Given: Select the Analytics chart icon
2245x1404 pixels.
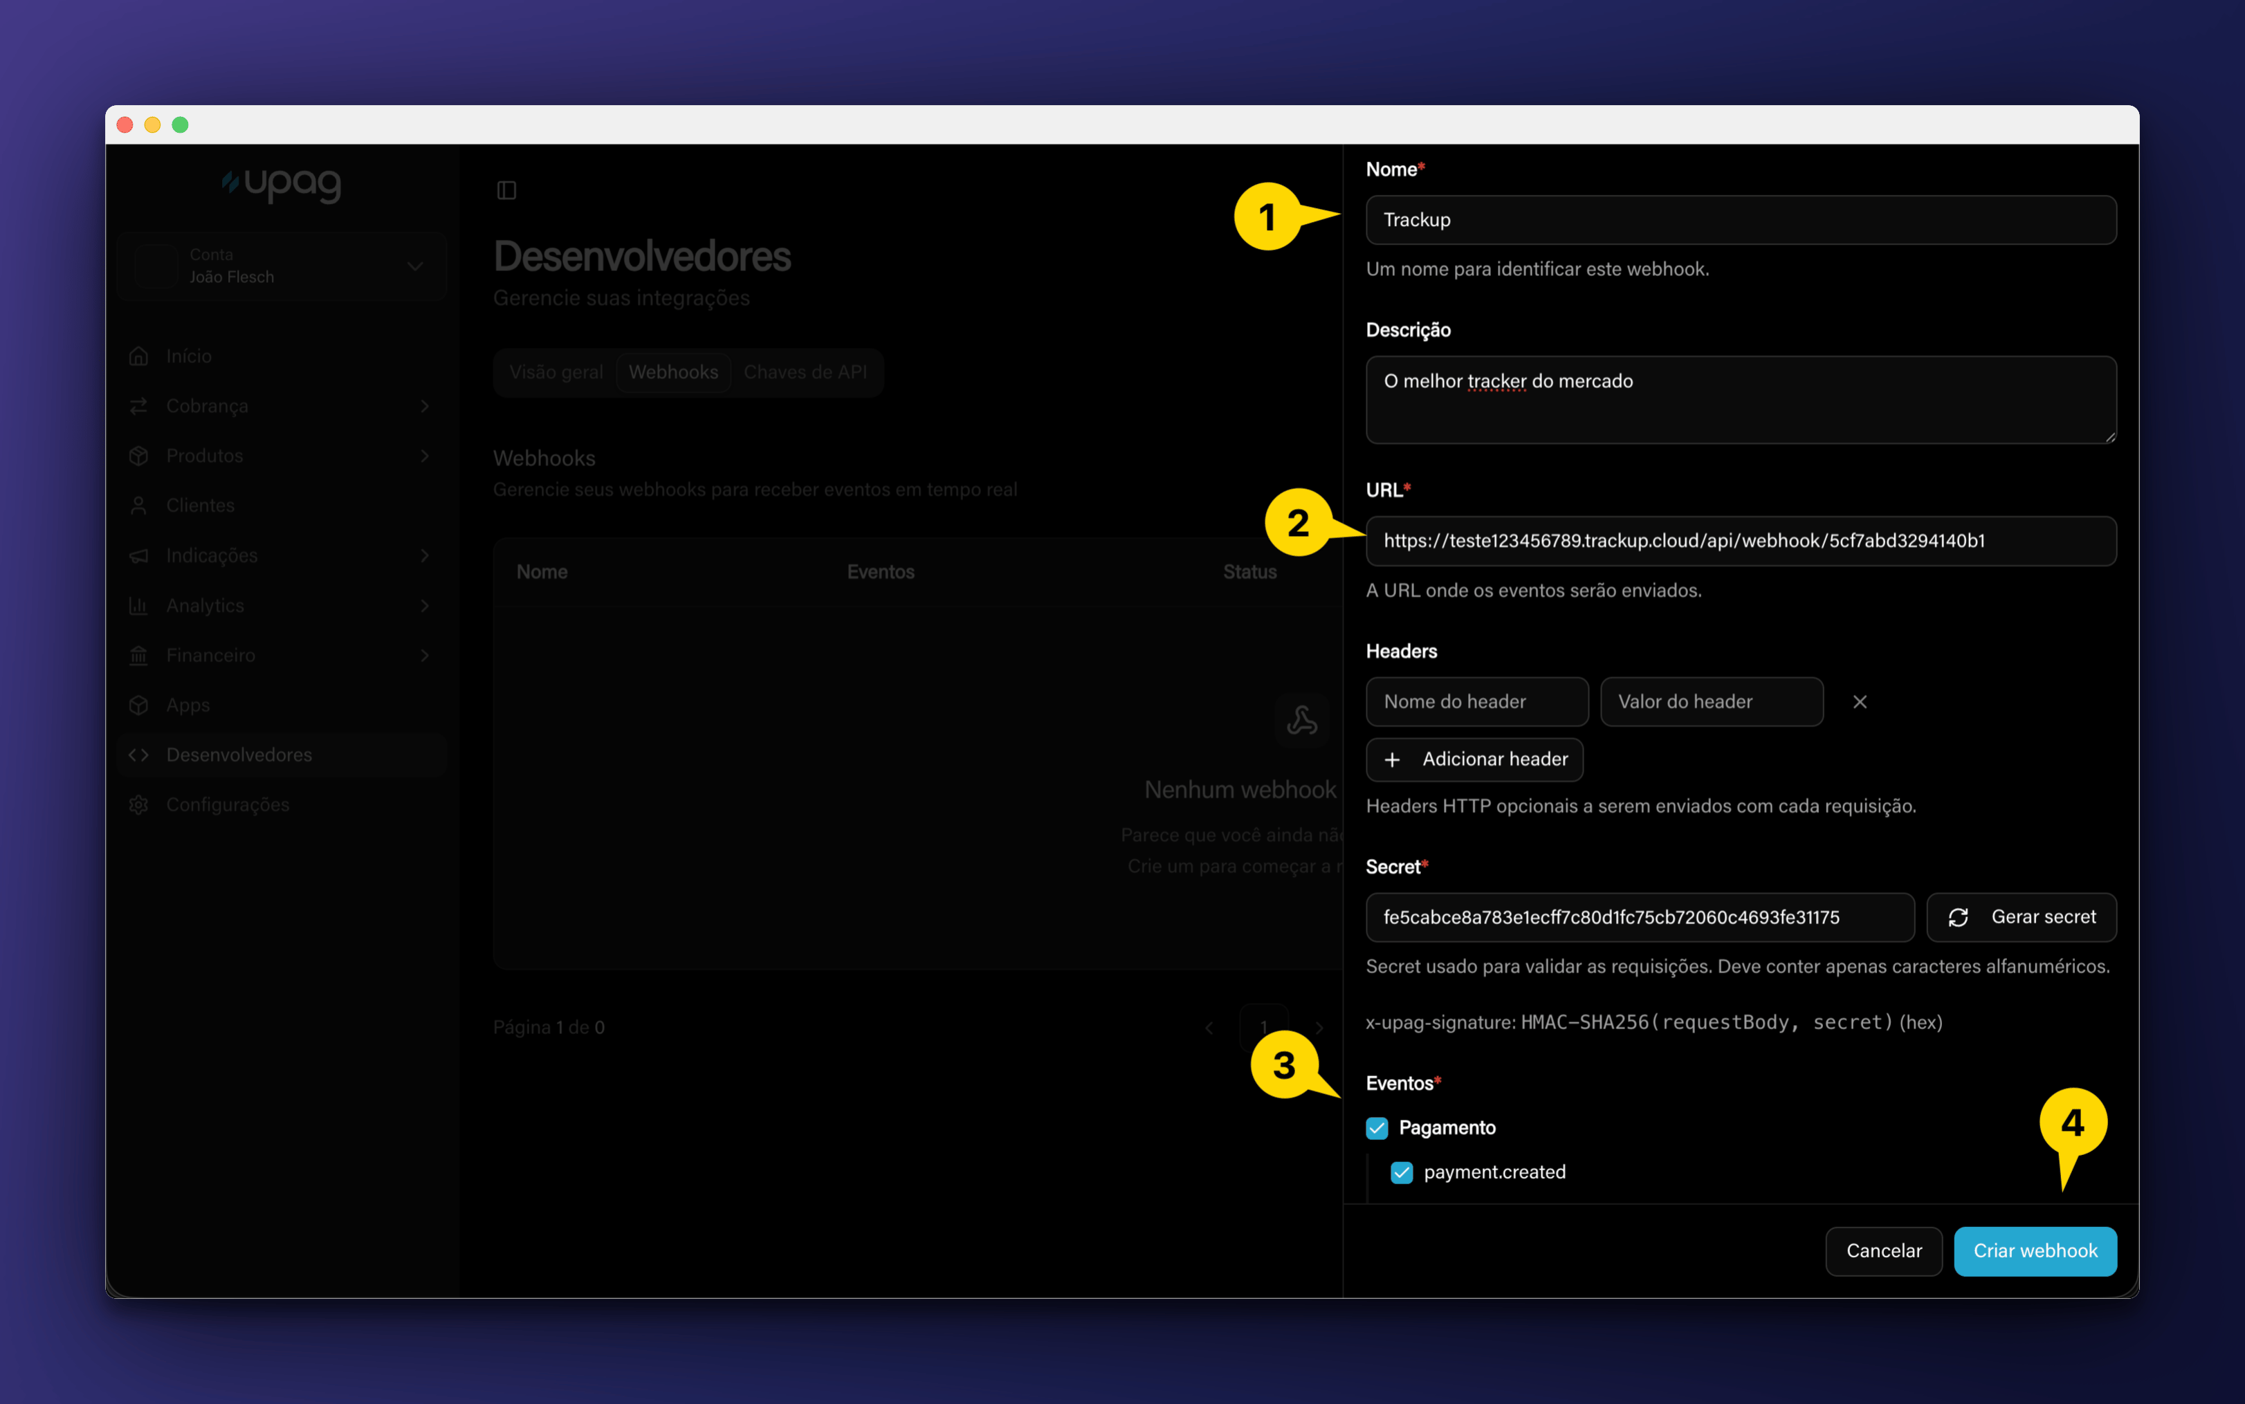Looking at the screenshot, I should pos(138,605).
